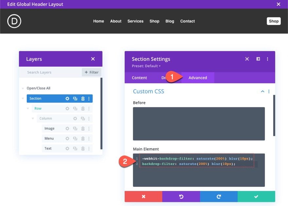
Task: Discard changes with red X button
Action: coord(143,197)
